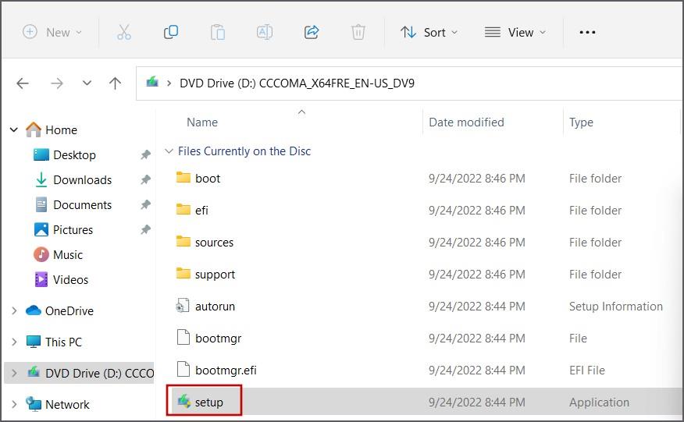Open the Sort dropdown

(x=429, y=32)
